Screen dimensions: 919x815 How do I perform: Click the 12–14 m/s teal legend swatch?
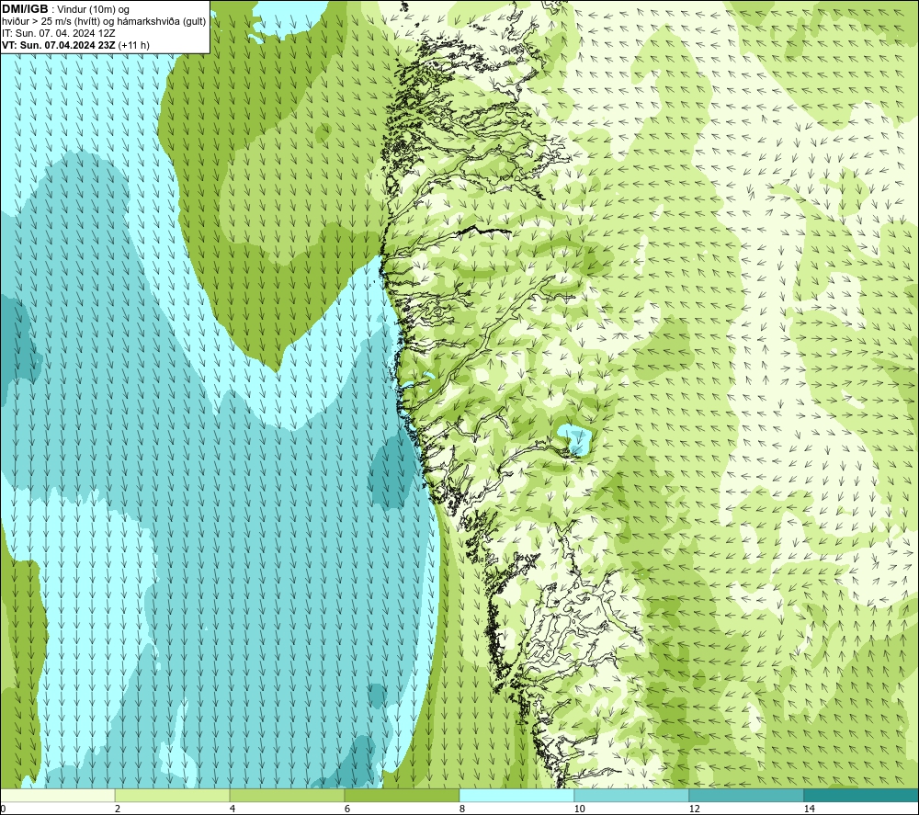tap(746, 796)
